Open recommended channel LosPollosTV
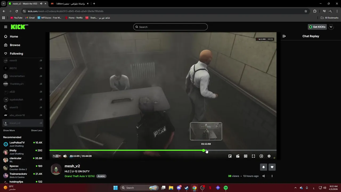Image resolution: width=341 pixels, height=192 pixels. tap(23, 144)
